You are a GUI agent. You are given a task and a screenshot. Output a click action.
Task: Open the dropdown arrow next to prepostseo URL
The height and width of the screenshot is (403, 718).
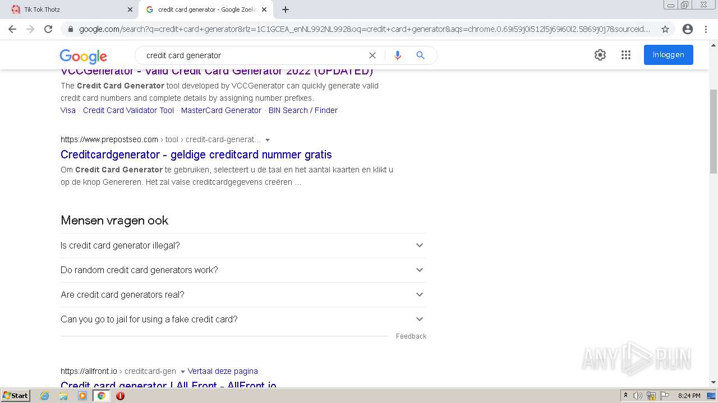click(268, 140)
